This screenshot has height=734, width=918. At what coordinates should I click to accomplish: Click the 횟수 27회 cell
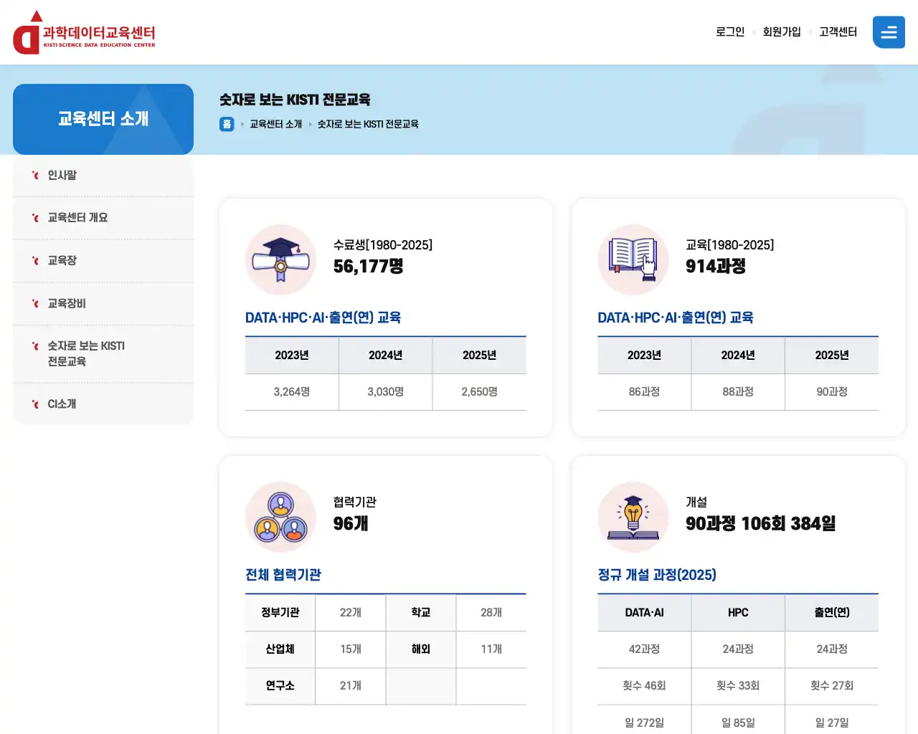pos(832,686)
